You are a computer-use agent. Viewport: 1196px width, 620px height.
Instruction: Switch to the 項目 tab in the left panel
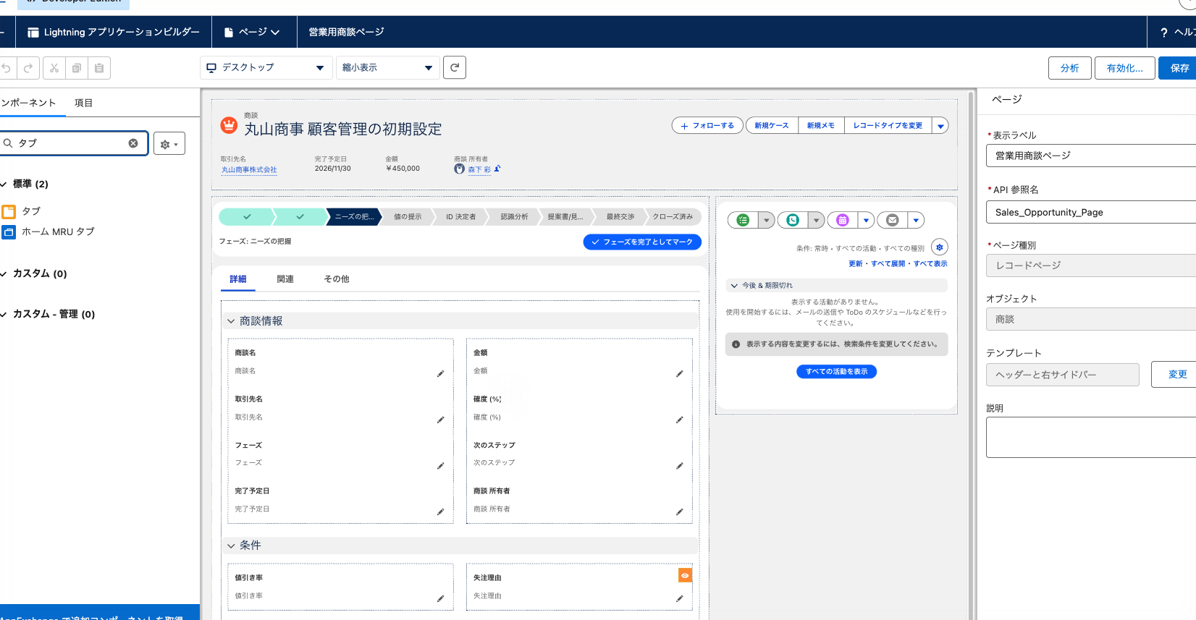tap(84, 103)
